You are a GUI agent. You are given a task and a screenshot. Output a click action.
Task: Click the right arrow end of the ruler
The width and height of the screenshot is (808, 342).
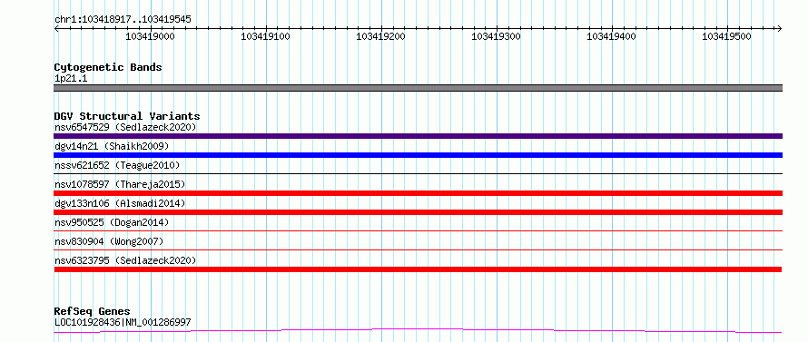[x=780, y=28]
